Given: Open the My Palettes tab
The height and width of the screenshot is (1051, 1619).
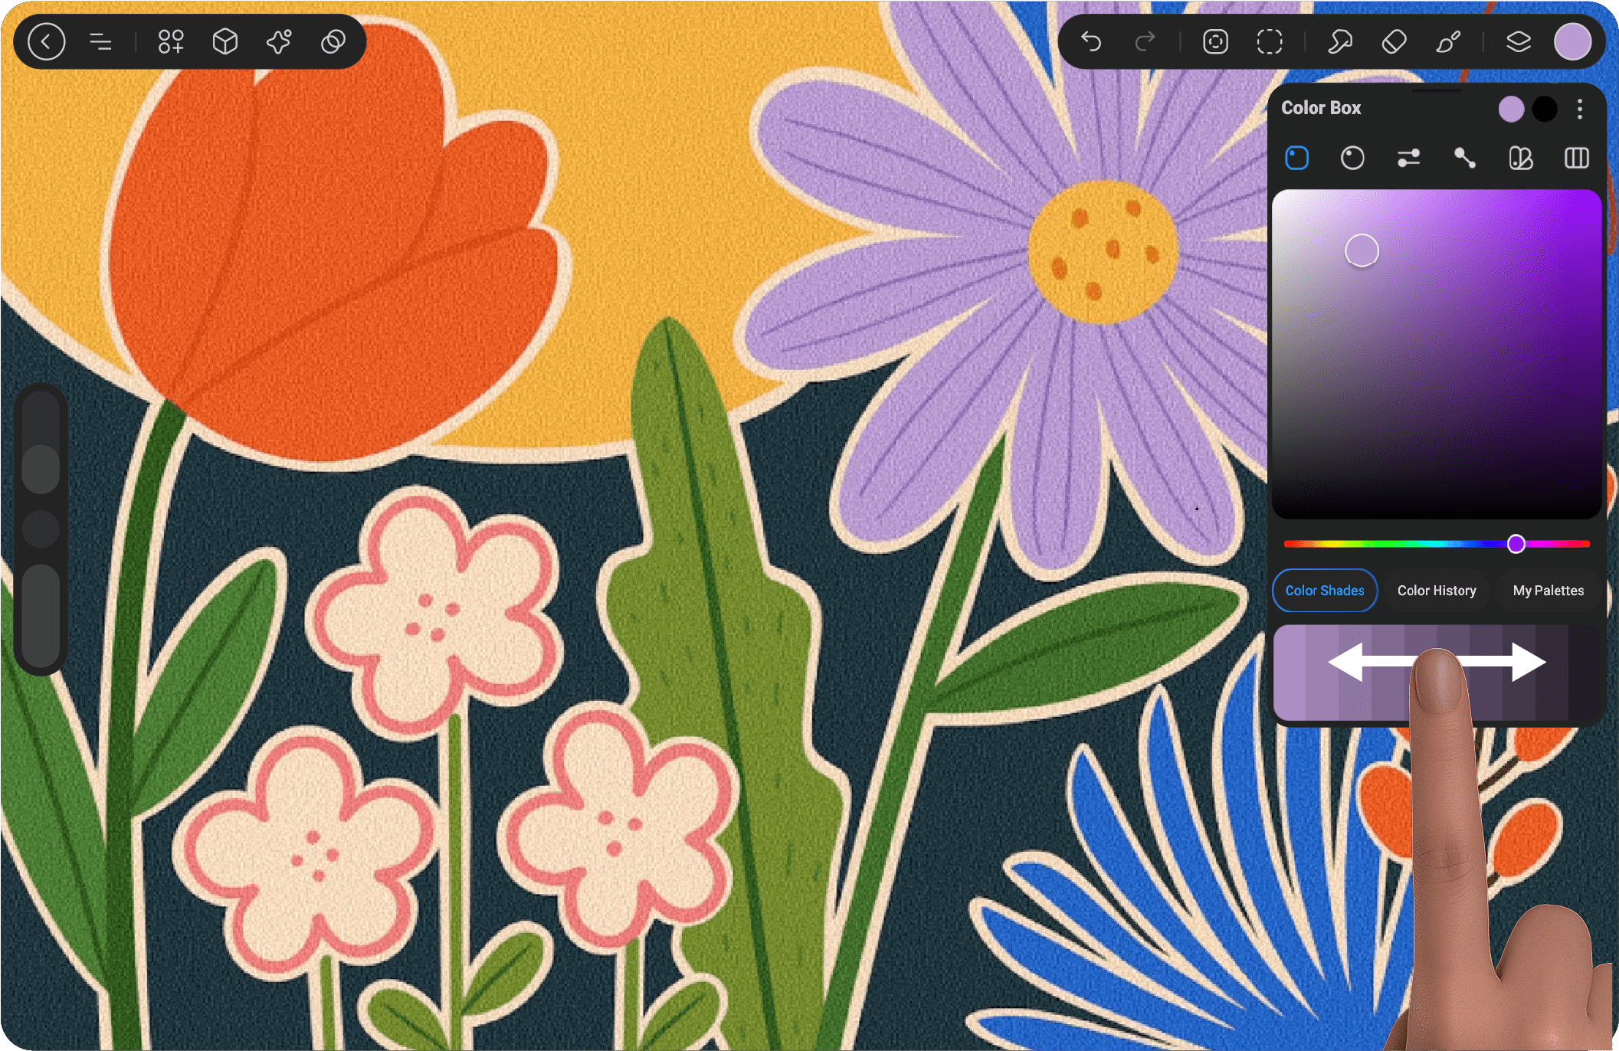Looking at the screenshot, I should click(x=1548, y=591).
